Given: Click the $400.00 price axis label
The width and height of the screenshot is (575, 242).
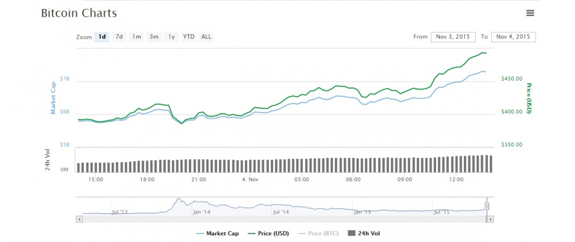Looking at the screenshot, I should [x=512, y=112].
